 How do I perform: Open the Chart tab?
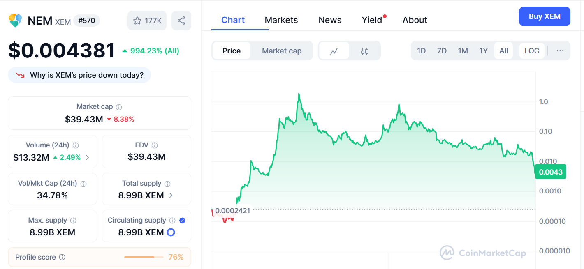233,20
